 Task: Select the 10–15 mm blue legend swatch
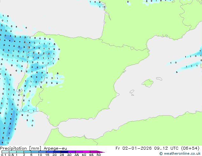point(43,152)
